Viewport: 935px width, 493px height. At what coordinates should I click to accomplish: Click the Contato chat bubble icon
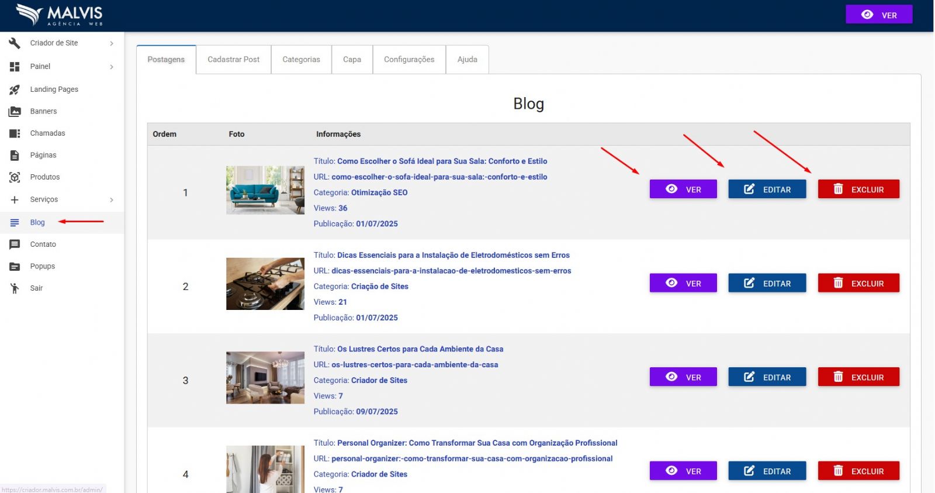coord(15,244)
